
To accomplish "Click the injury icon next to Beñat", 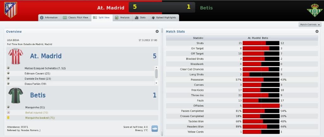I will point(8,112).
